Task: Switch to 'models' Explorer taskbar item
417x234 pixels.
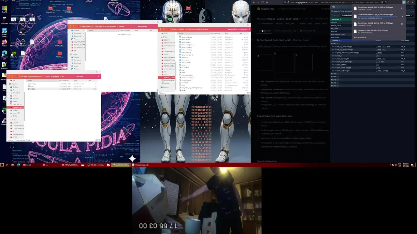Action: click(32, 165)
